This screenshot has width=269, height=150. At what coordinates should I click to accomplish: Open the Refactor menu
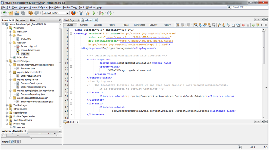43,8
